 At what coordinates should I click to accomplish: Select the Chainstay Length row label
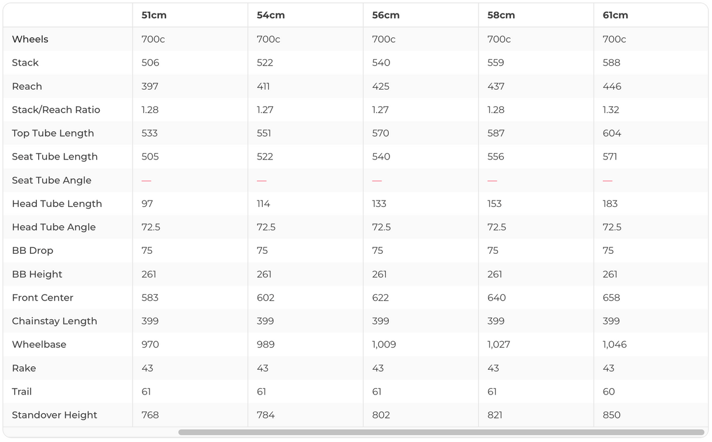click(x=54, y=321)
